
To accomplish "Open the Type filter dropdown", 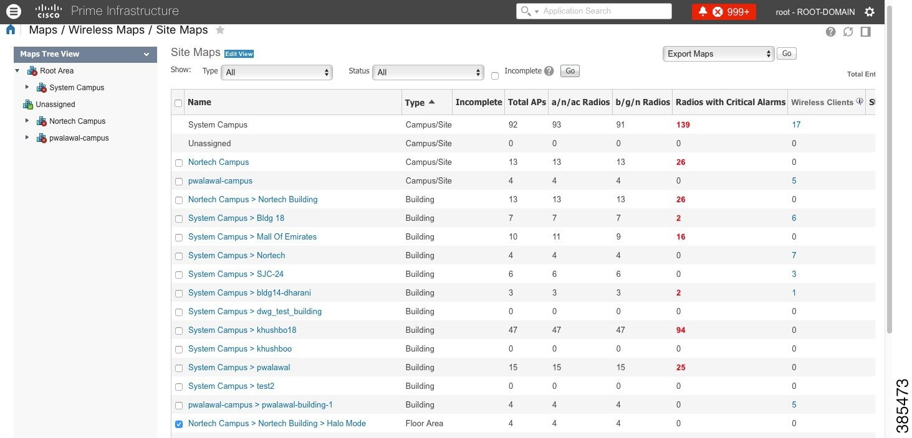I will [277, 72].
